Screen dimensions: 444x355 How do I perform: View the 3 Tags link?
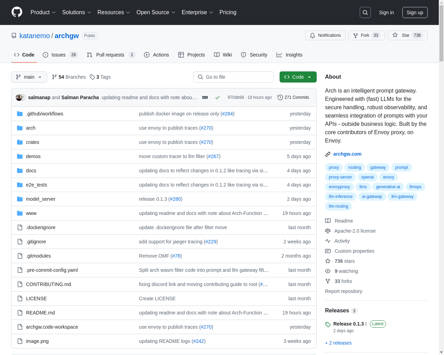[100, 77]
